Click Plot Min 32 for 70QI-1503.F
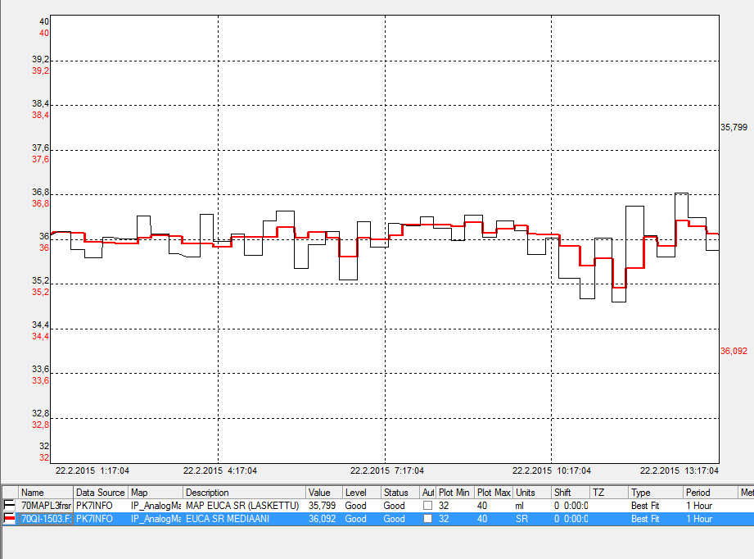This screenshot has height=559, width=754. coord(444,519)
